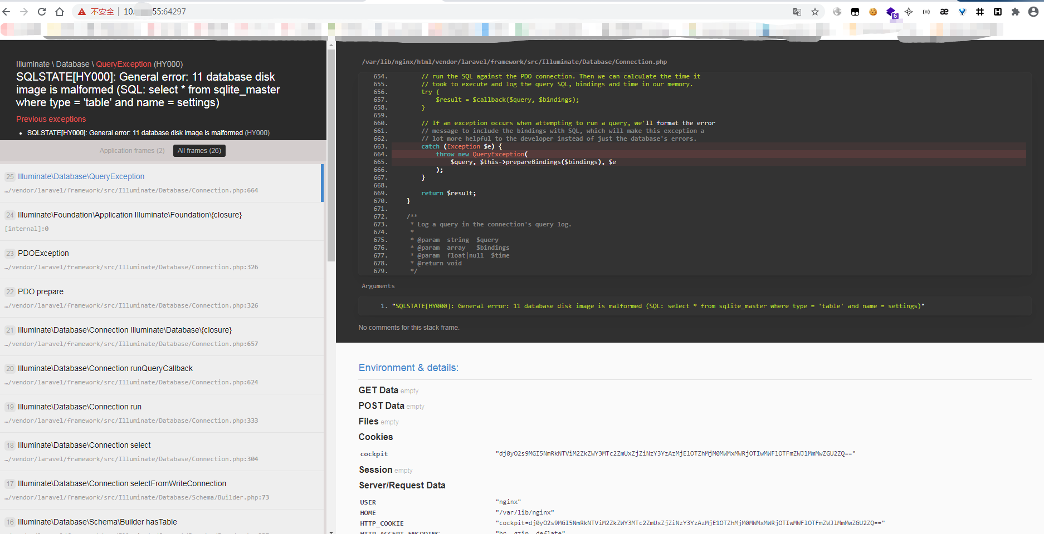Select frame 21 Connection Database closure
The image size is (1044, 534).
pos(162,337)
